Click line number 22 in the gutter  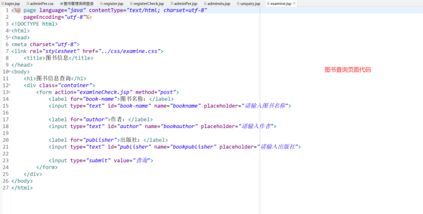[6, 154]
